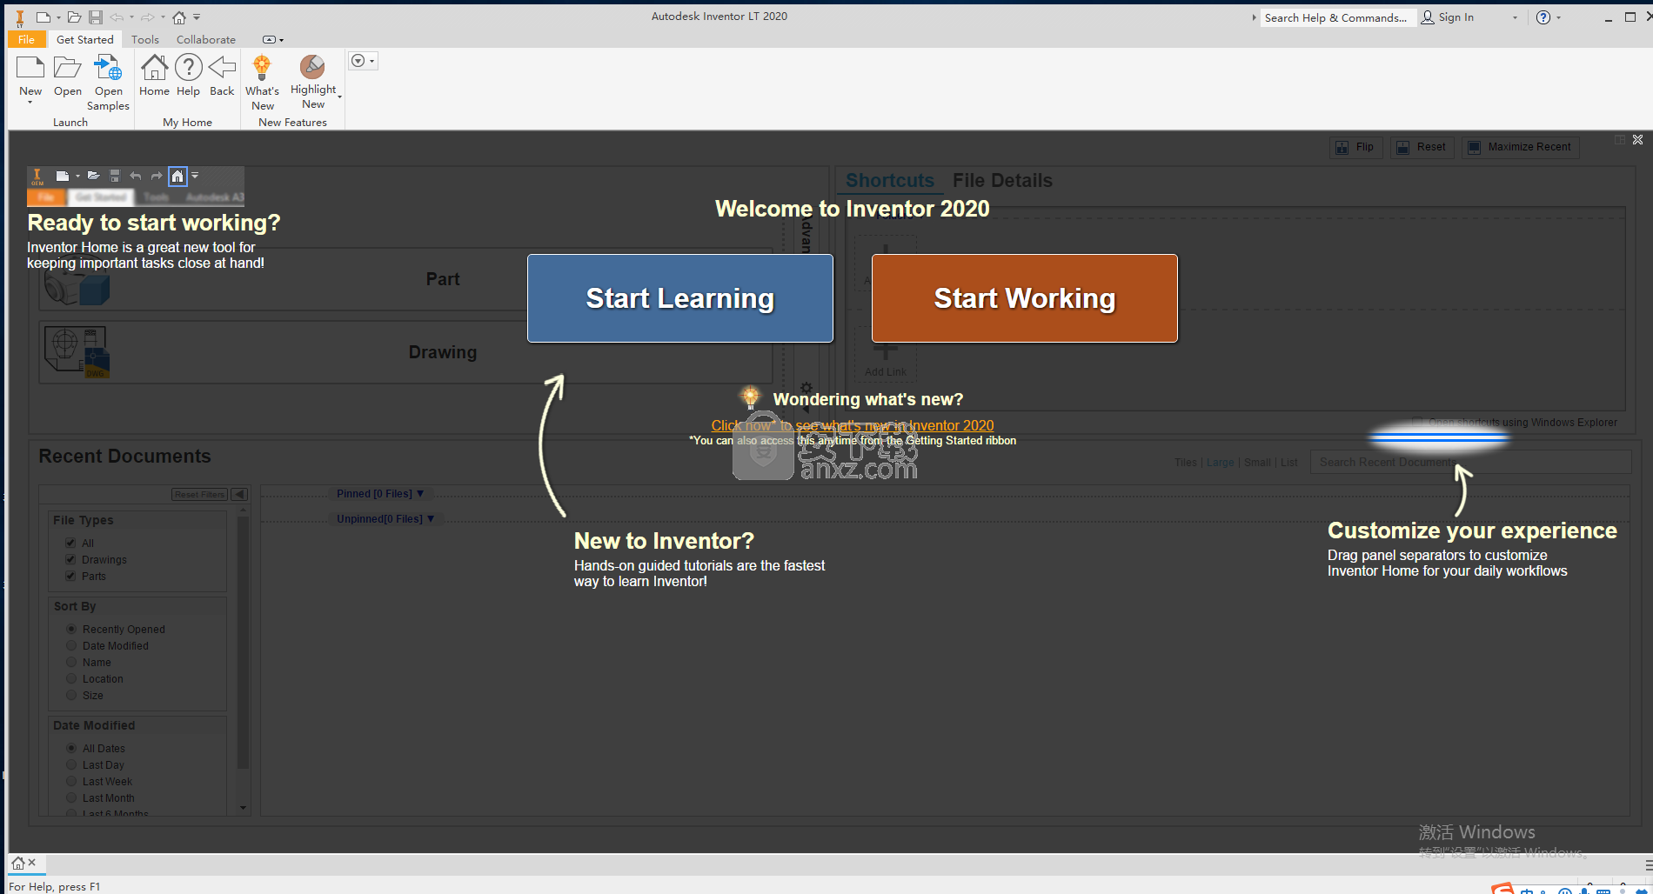
Task: Select Name sort option
Action: [x=71, y=662]
